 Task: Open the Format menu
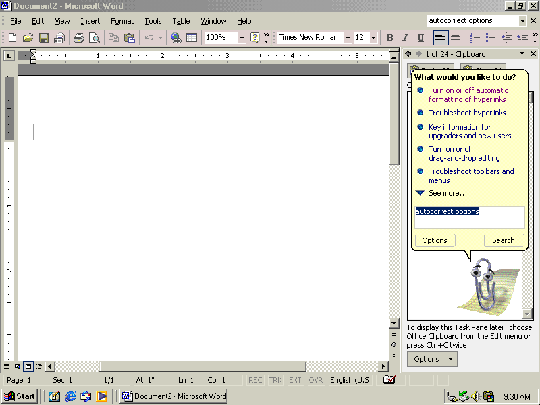coord(122,21)
